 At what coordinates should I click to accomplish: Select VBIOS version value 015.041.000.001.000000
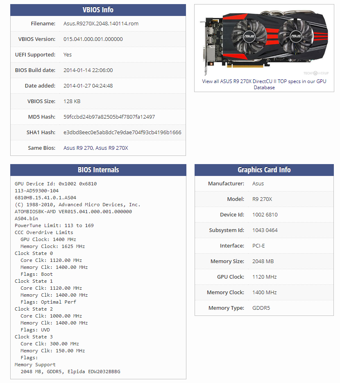[93, 39]
